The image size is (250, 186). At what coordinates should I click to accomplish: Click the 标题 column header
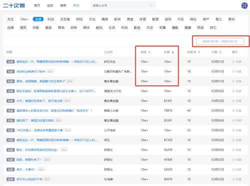pyautogui.click(x=9, y=52)
